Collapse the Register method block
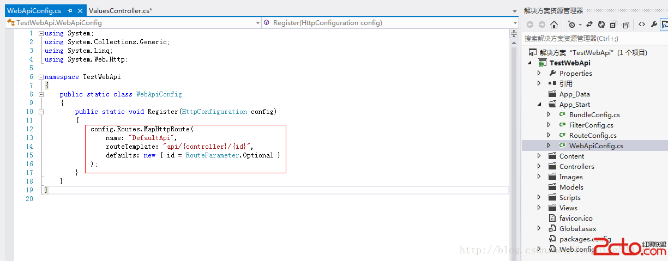The image size is (668, 261). [x=40, y=112]
